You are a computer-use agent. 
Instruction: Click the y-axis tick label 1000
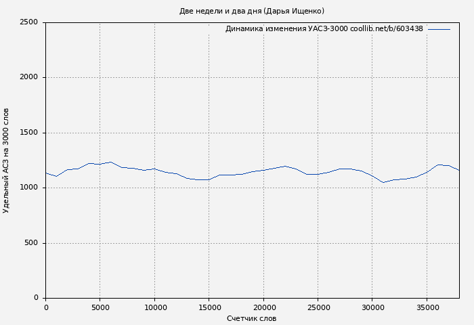(x=28, y=188)
